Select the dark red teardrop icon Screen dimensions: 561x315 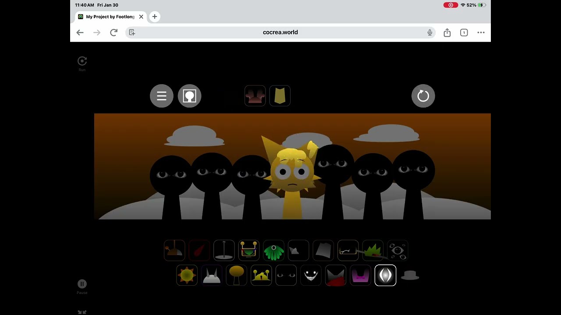pyautogui.click(x=199, y=251)
